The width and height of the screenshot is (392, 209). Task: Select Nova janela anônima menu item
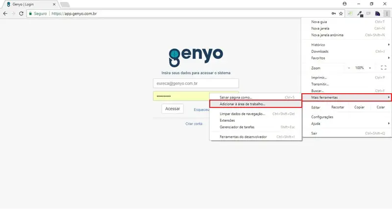click(x=346, y=35)
